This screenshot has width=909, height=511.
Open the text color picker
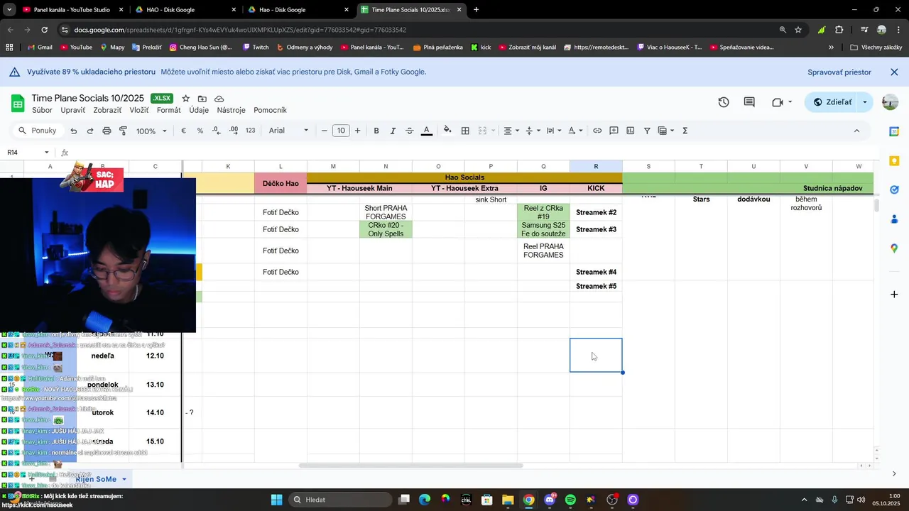(x=427, y=131)
